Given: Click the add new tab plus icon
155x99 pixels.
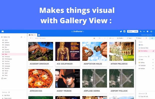Looking at the screenshot, I should pyautogui.click(x=39, y=35).
